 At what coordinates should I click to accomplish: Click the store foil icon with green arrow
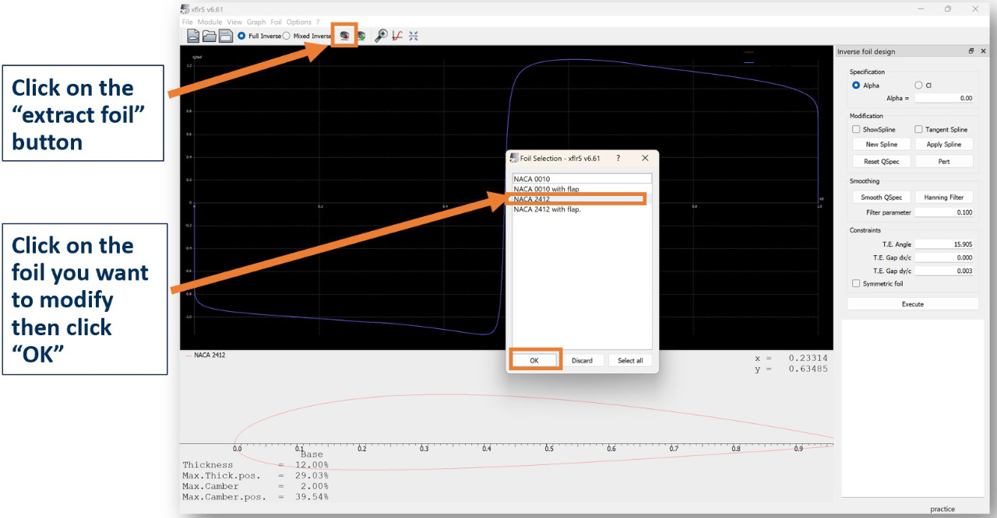coord(361,36)
